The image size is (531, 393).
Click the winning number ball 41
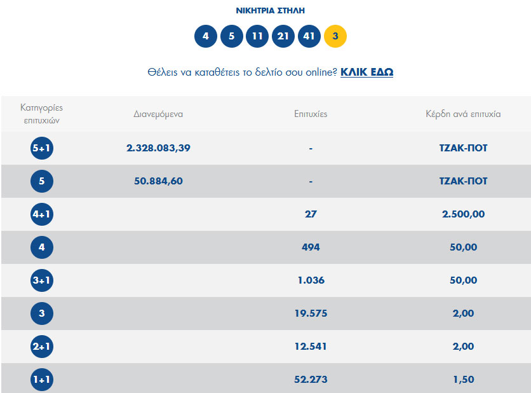tap(309, 36)
